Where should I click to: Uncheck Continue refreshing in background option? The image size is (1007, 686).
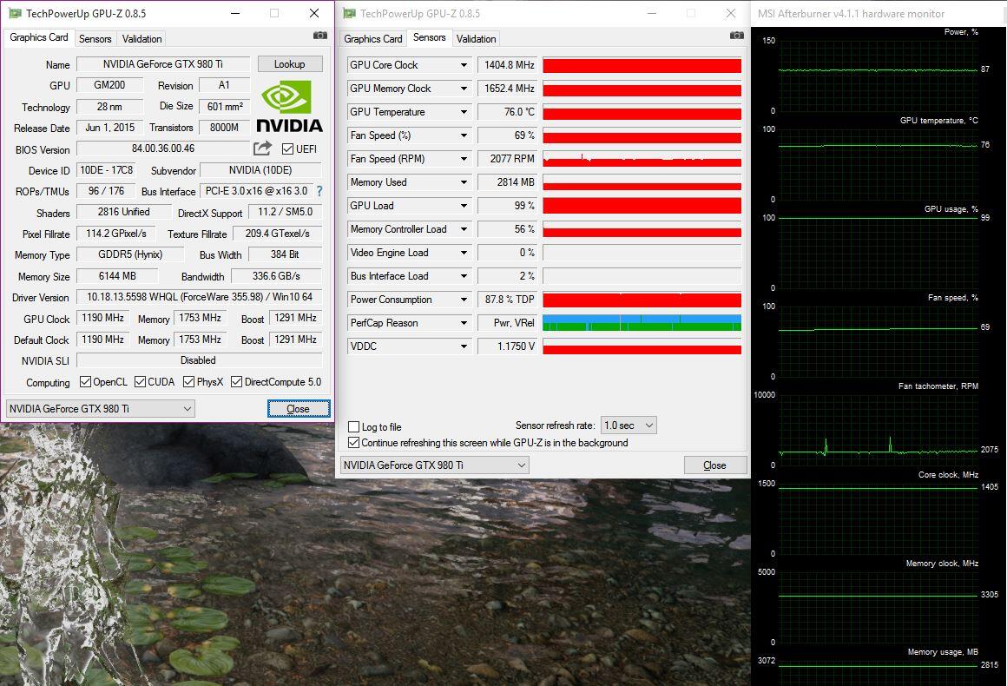[x=353, y=443]
